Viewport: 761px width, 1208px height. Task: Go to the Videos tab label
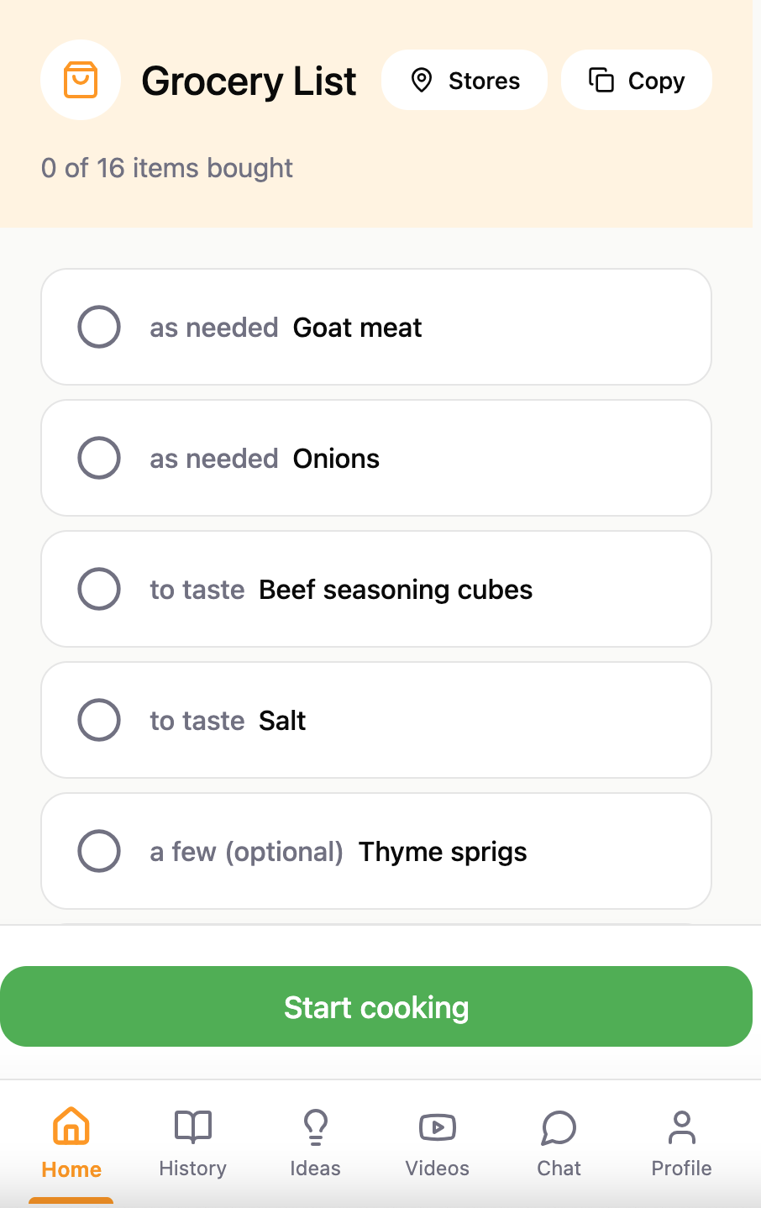(x=438, y=1169)
